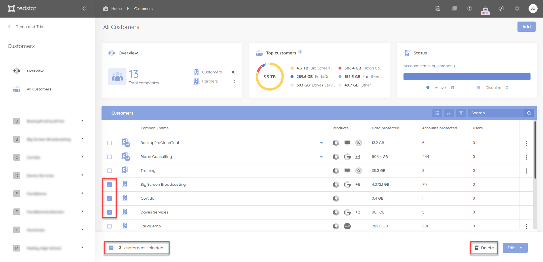Click the Add button
Viewport: 543px width, 262px height.
(527, 27)
